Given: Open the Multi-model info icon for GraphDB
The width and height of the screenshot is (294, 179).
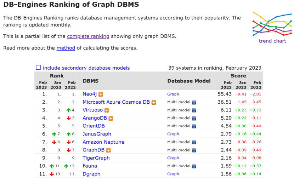Looking at the screenshot, I should (194, 150).
